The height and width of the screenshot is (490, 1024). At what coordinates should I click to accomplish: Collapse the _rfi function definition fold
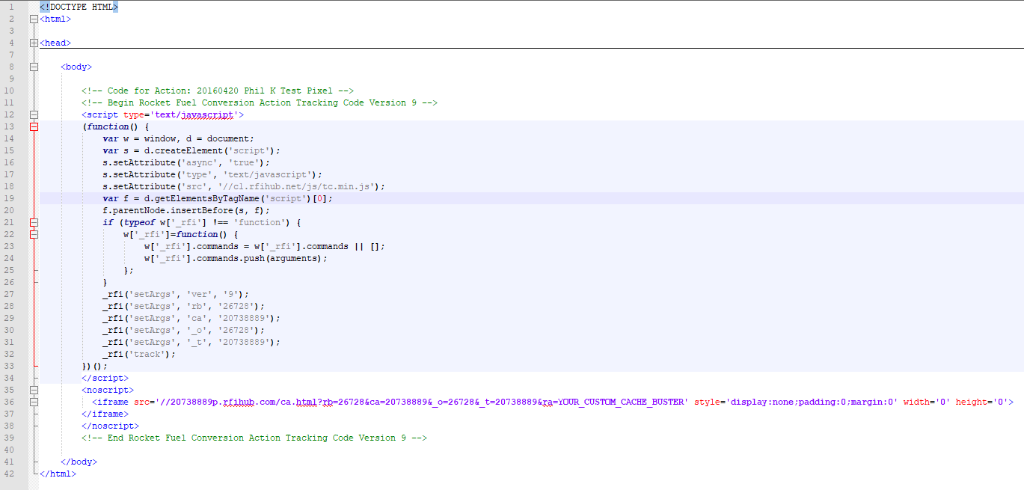34,234
